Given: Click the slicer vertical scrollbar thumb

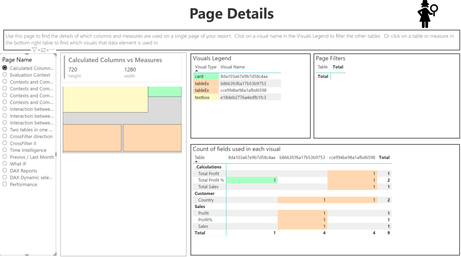Looking at the screenshot, I should tap(56, 154).
